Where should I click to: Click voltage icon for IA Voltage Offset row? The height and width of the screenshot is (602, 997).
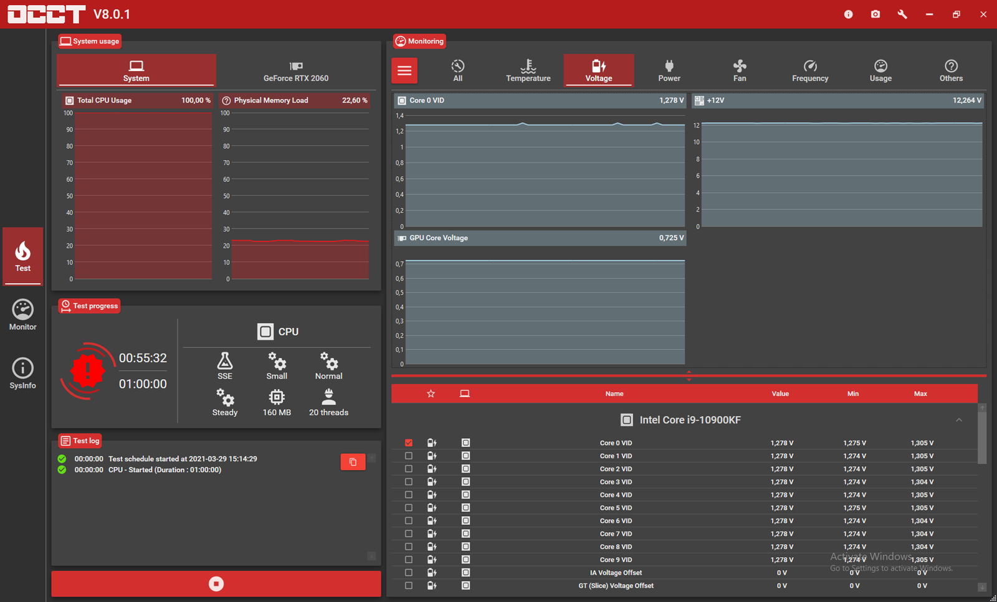click(432, 573)
